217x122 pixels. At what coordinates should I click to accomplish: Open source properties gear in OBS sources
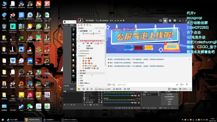click(x=91, y=105)
